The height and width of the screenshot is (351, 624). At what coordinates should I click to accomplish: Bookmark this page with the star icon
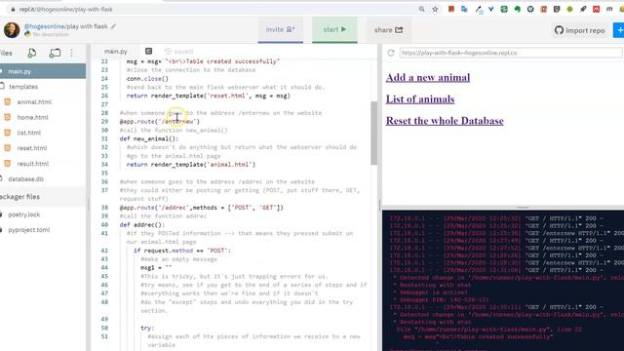coord(435,9)
